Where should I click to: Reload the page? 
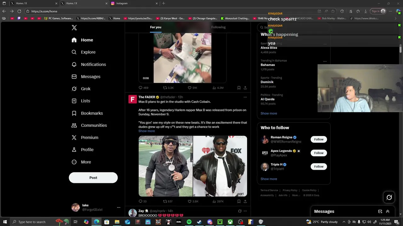[19, 11]
